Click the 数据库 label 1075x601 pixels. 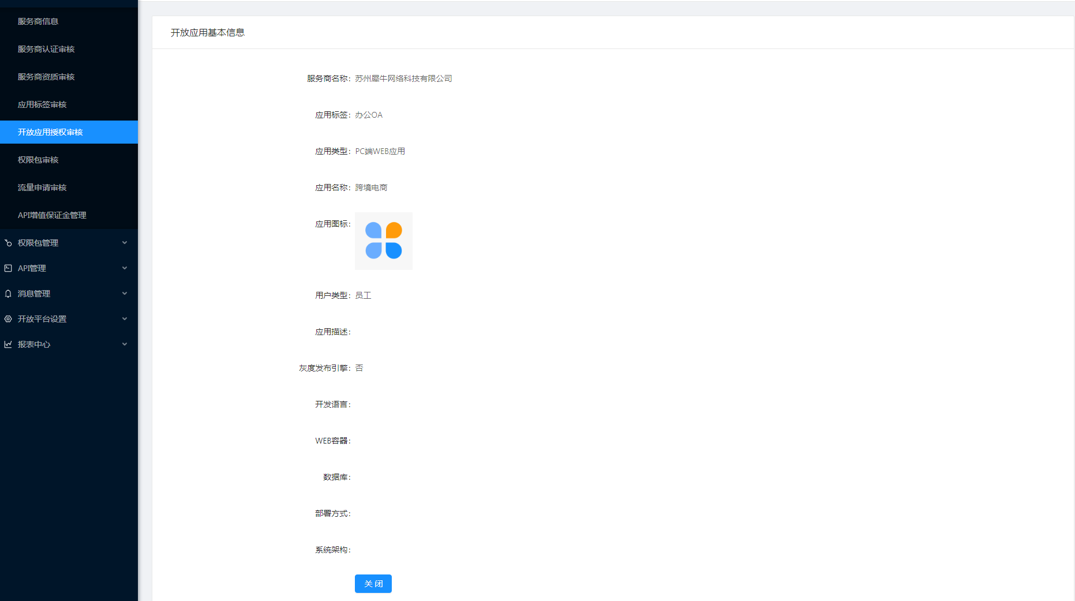(336, 477)
